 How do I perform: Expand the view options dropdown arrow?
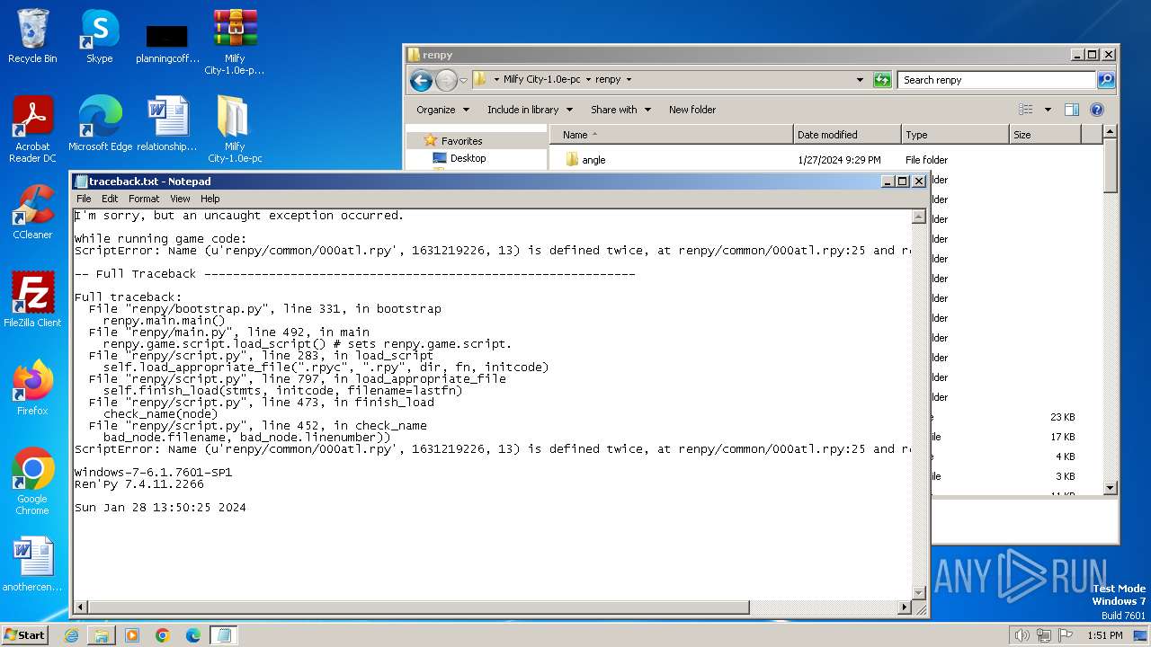pos(1048,110)
